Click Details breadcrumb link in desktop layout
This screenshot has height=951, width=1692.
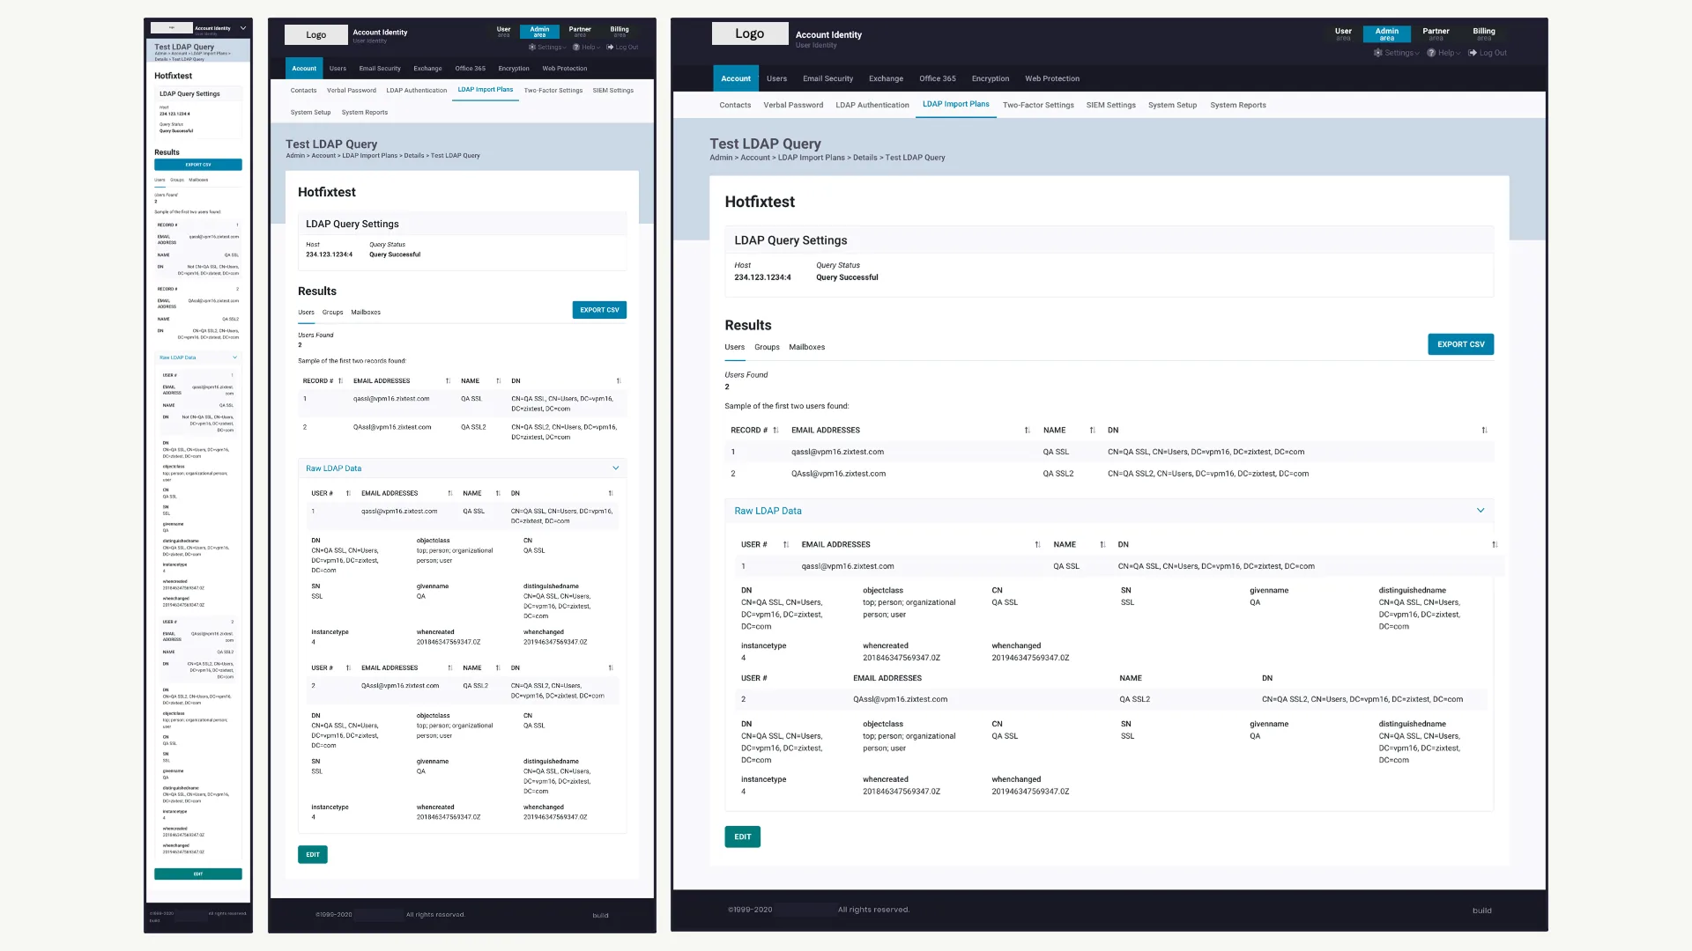pyautogui.click(x=865, y=158)
